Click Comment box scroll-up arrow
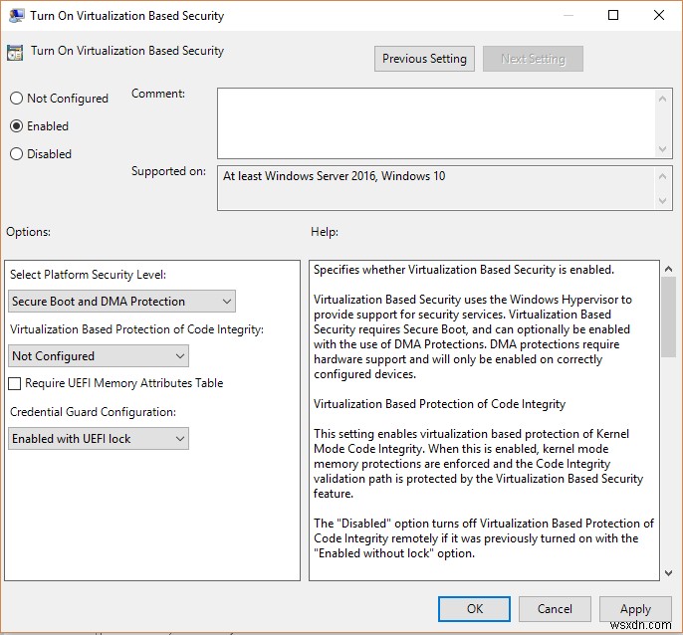 coord(662,99)
